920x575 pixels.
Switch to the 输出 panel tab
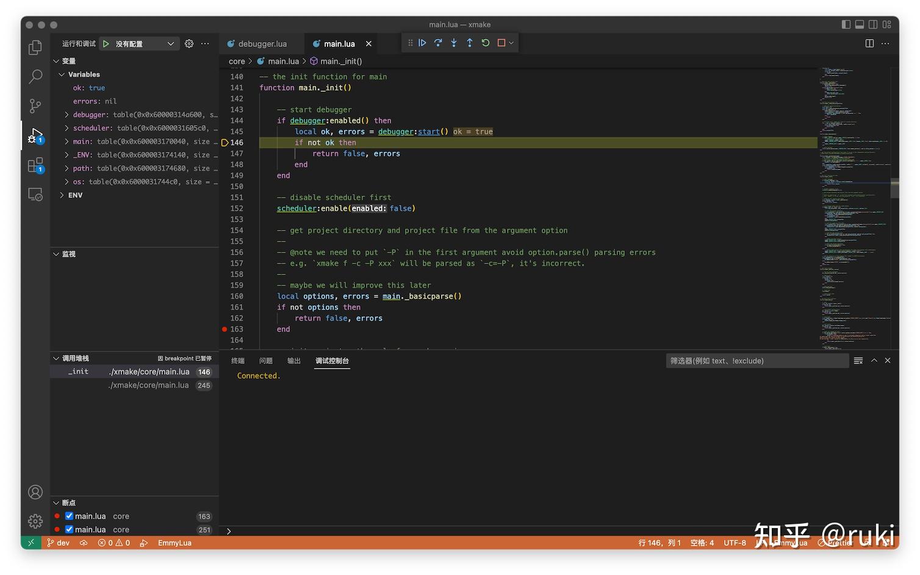[294, 361]
